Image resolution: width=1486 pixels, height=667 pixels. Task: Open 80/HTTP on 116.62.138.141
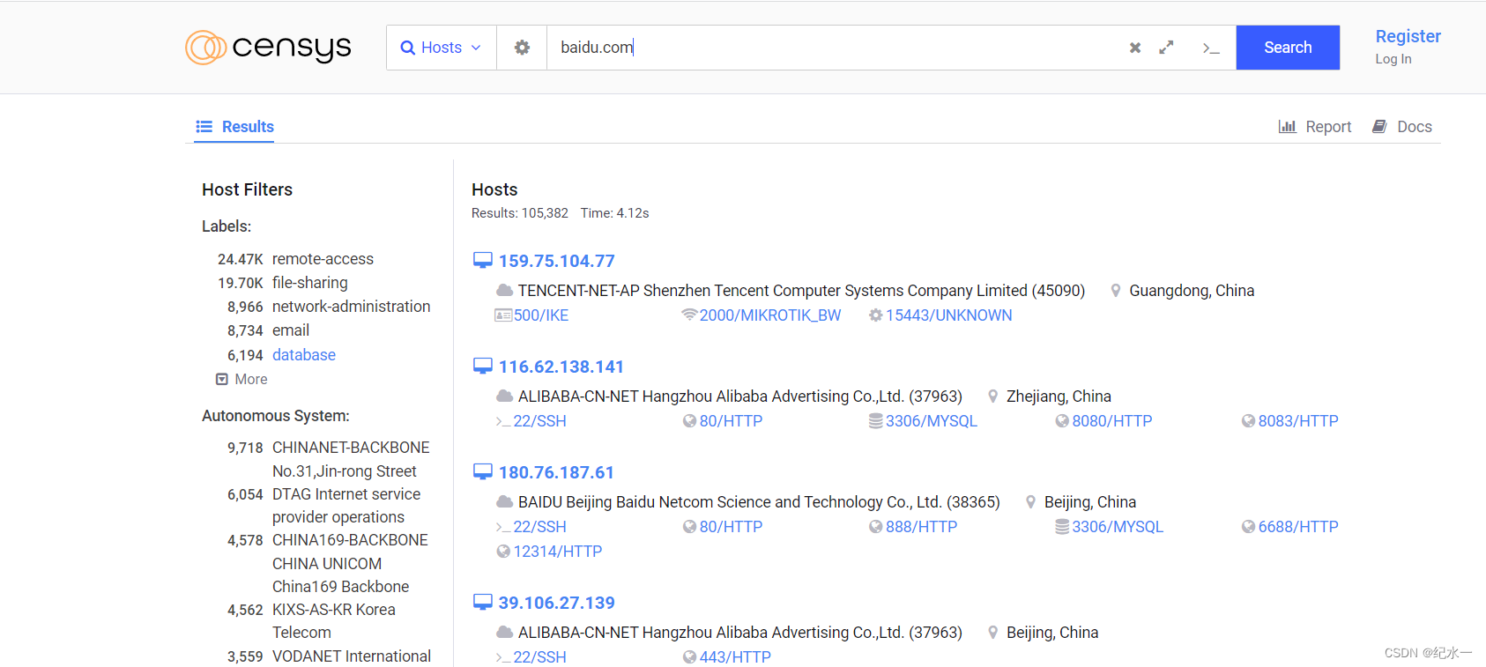(x=731, y=421)
